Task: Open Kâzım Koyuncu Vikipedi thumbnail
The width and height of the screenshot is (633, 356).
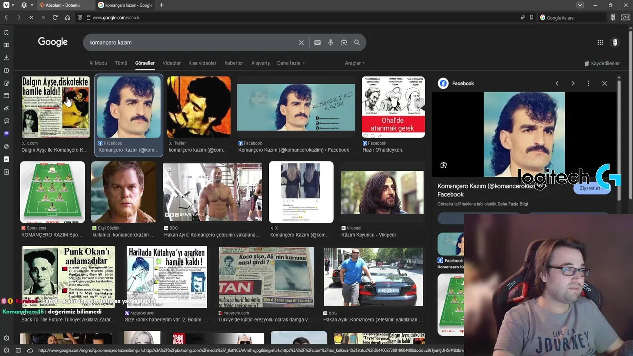Action: click(382, 192)
